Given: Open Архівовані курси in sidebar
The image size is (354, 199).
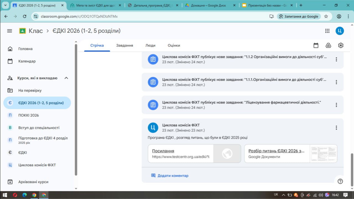Looking at the screenshot, I should click(33, 182).
